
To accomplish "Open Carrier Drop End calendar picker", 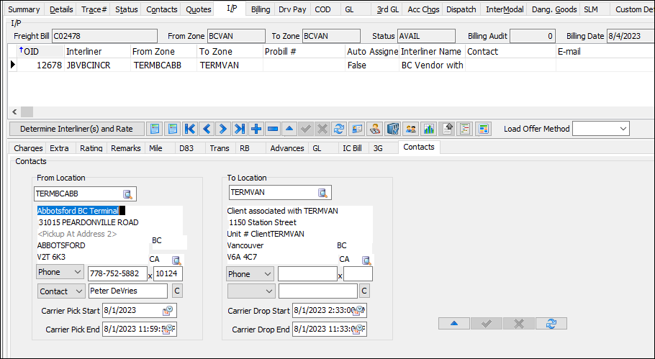I will (x=358, y=330).
